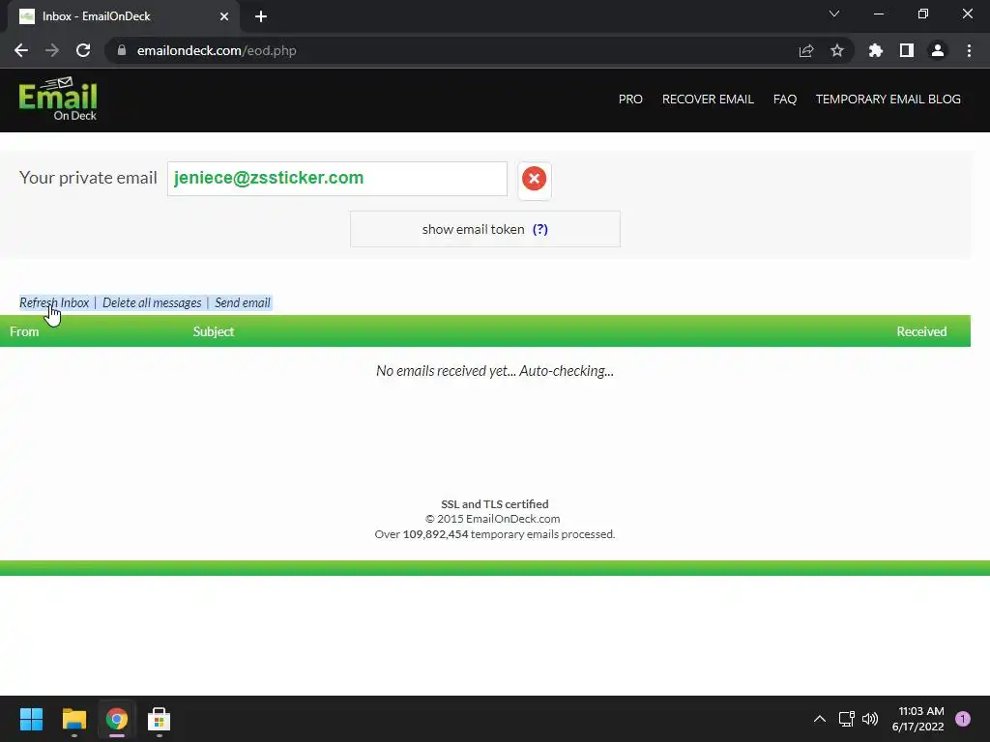The width and height of the screenshot is (990, 742).
Task: Open TEMPORARY EMAIL BLOG link
Action: [888, 100]
